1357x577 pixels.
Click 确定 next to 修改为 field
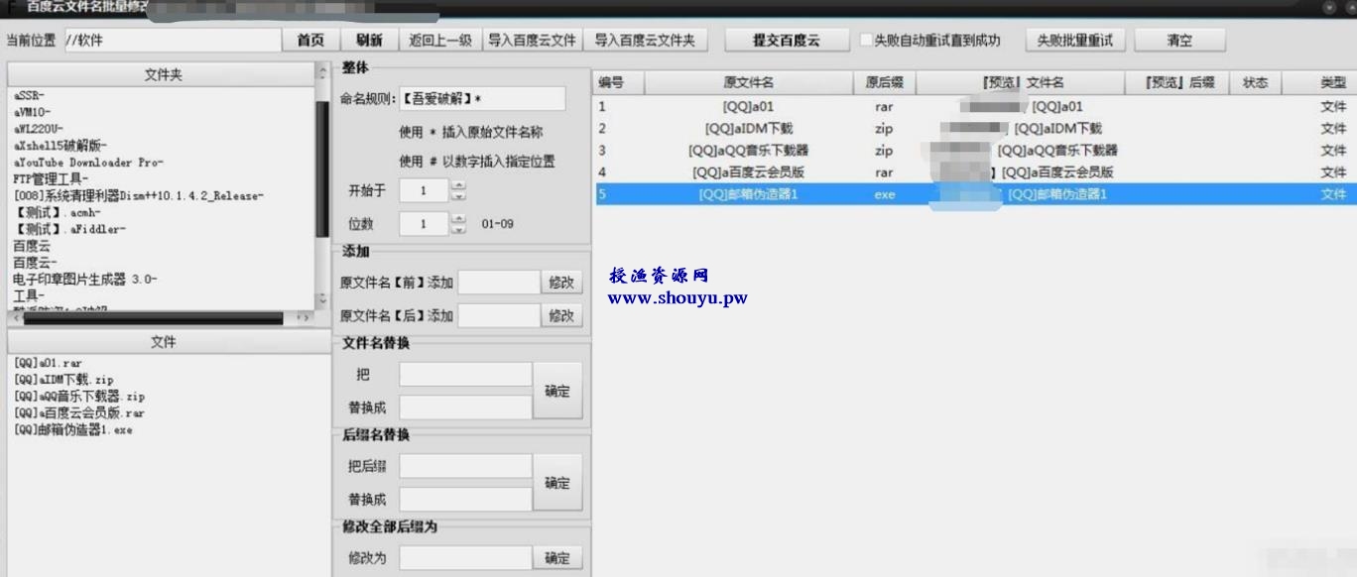pos(557,558)
